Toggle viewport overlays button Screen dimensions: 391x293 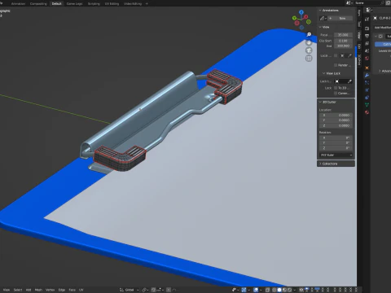[x=256, y=290]
